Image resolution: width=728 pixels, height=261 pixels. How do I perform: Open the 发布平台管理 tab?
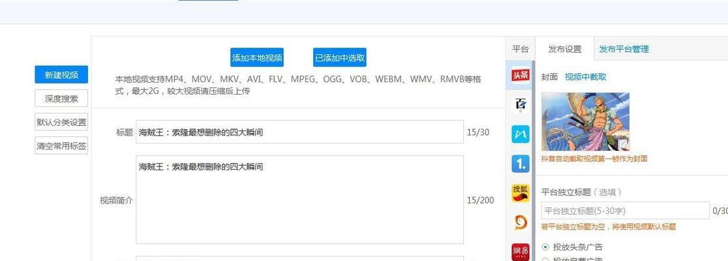pos(624,49)
